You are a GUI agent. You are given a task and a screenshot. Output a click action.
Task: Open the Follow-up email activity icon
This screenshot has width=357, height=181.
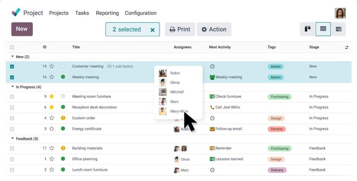(x=212, y=129)
